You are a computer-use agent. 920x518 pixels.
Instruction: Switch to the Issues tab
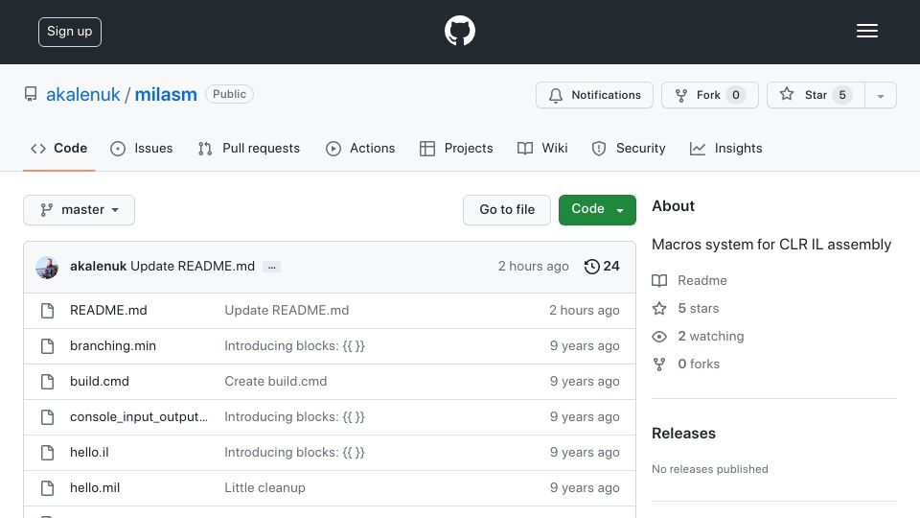pyautogui.click(x=142, y=148)
